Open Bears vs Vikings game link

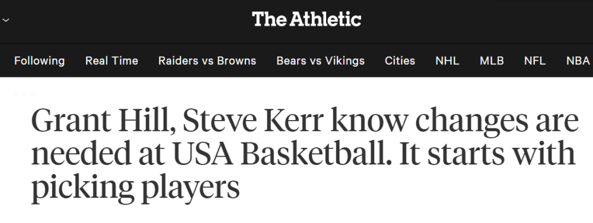point(320,61)
